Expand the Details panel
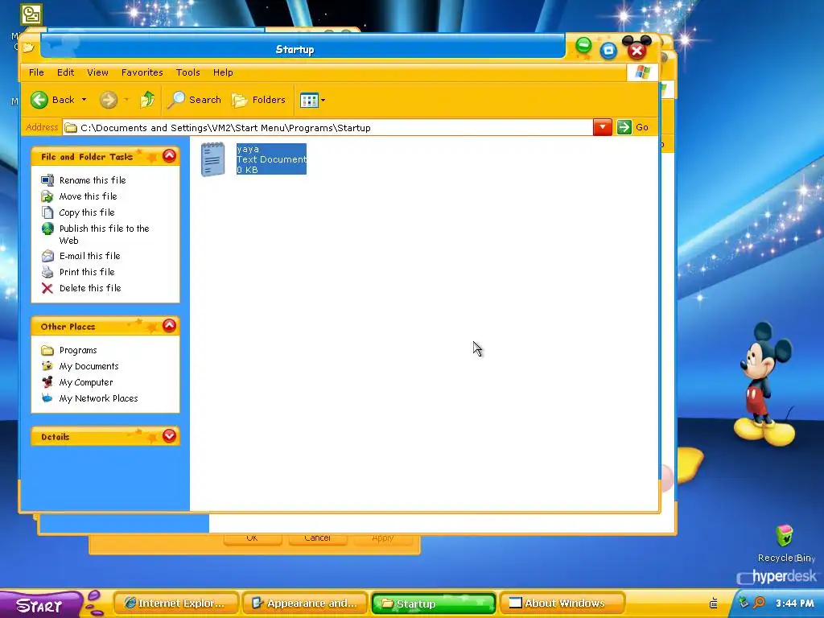The width and height of the screenshot is (824, 618). pyautogui.click(x=169, y=435)
